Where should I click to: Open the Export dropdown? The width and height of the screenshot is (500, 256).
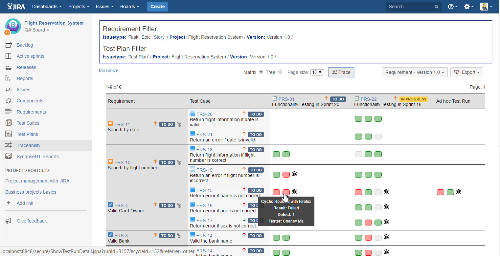(x=466, y=72)
